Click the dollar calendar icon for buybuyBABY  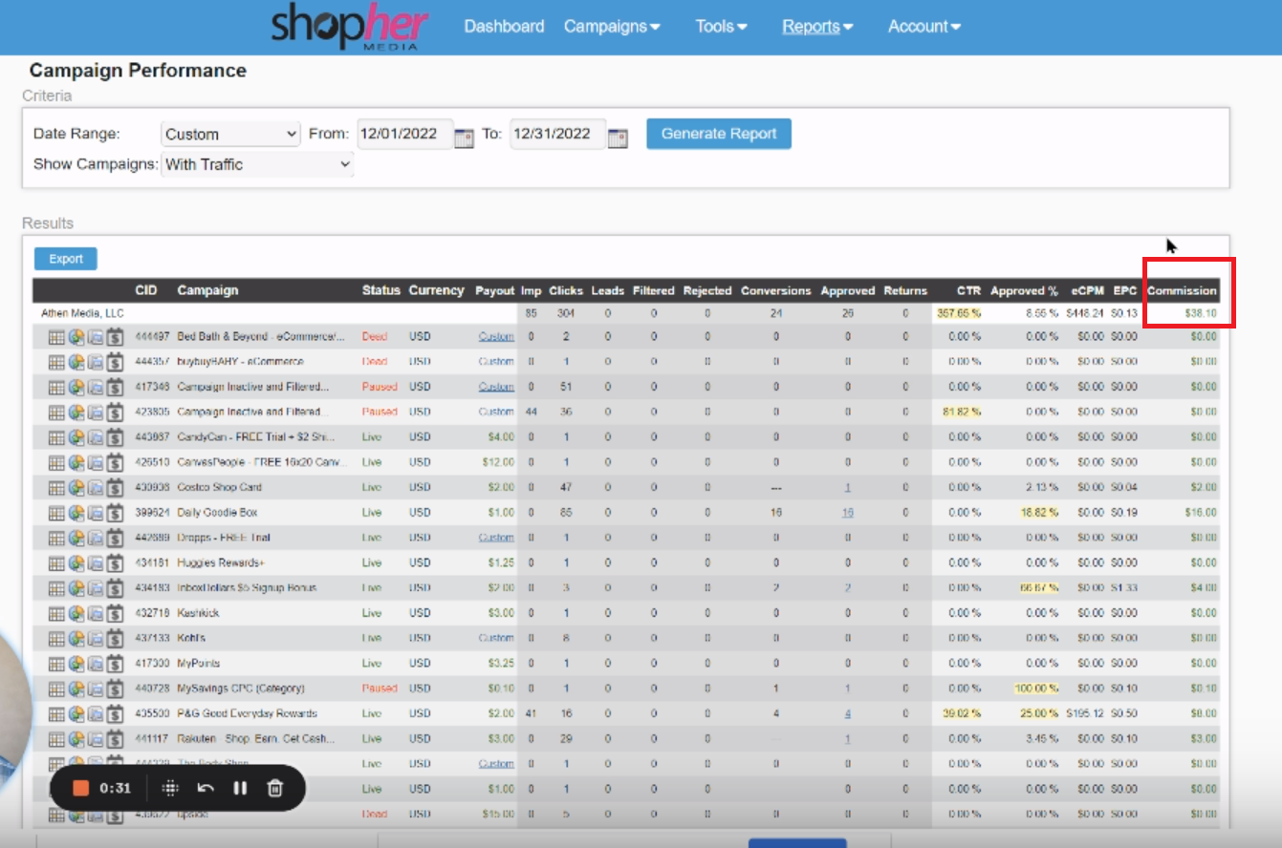(x=115, y=362)
